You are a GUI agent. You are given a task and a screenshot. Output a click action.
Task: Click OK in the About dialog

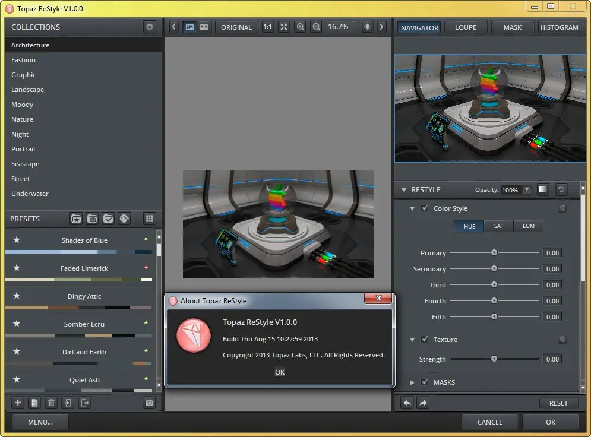pyautogui.click(x=280, y=372)
